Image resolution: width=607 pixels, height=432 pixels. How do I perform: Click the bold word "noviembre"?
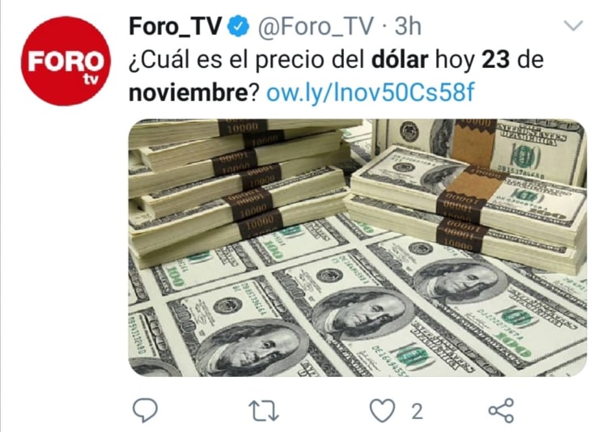point(188,93)
